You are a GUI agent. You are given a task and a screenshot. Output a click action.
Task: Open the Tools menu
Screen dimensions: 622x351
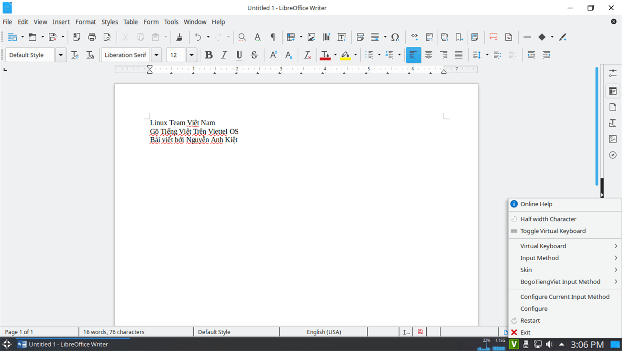[171, 22]
